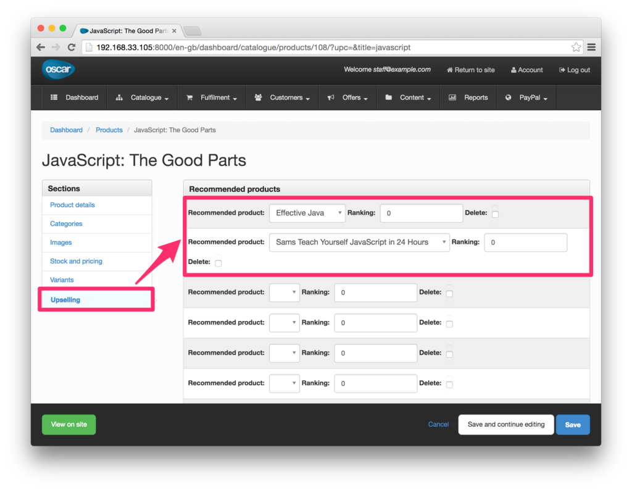
Task: Click the Catalogue sitemap icon
Action: (119, 98)
